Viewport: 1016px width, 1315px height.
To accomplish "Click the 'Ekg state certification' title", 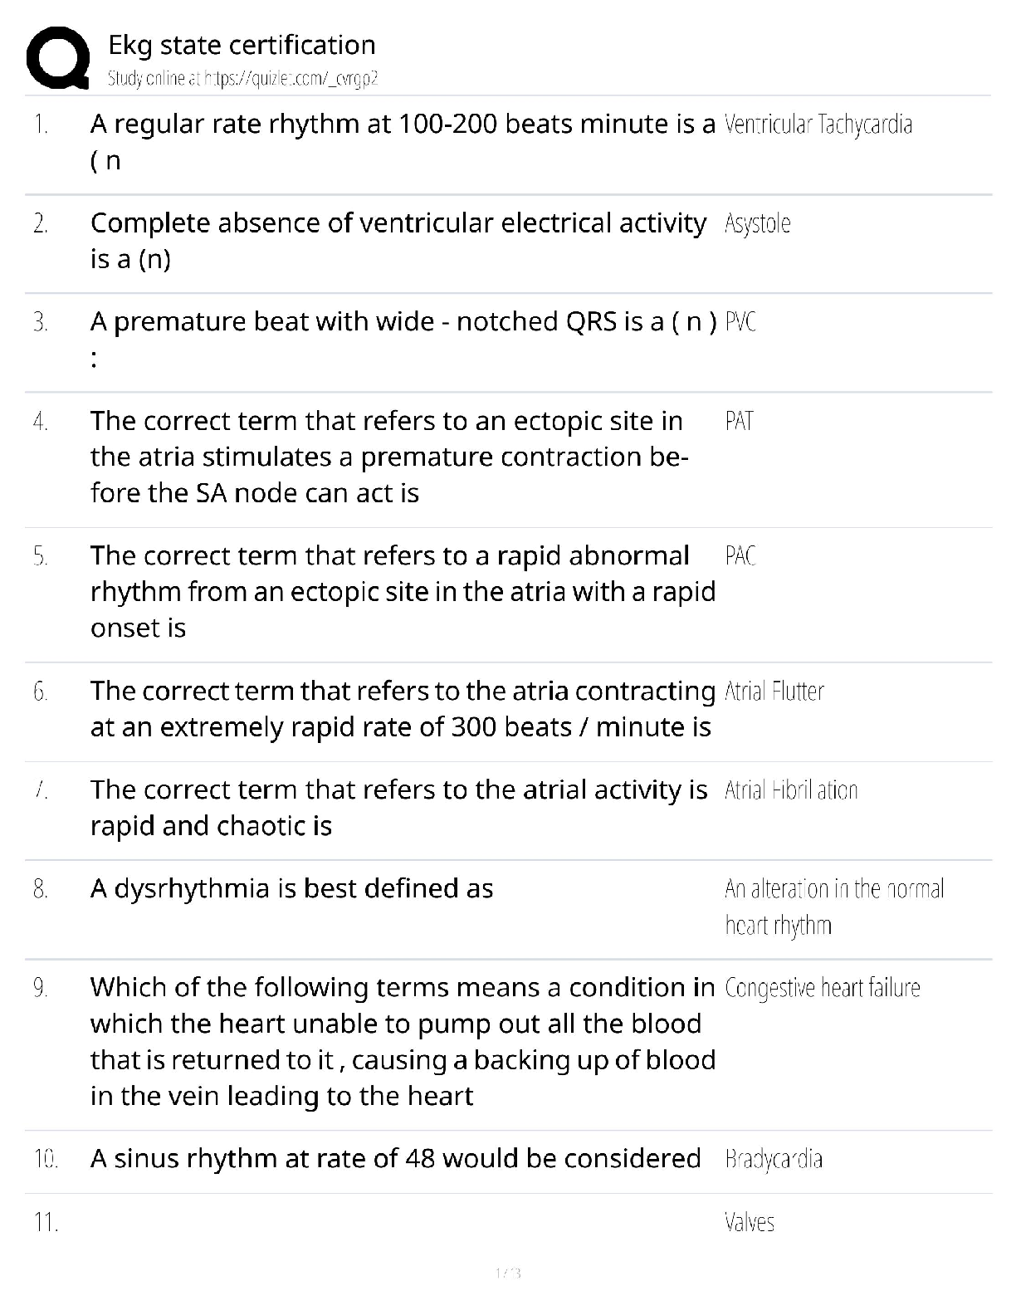I will pos(242,45).
